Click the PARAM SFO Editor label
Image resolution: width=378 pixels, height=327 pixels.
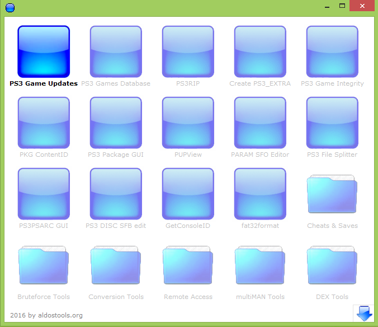pyautogui.click(x=260, y=155)
